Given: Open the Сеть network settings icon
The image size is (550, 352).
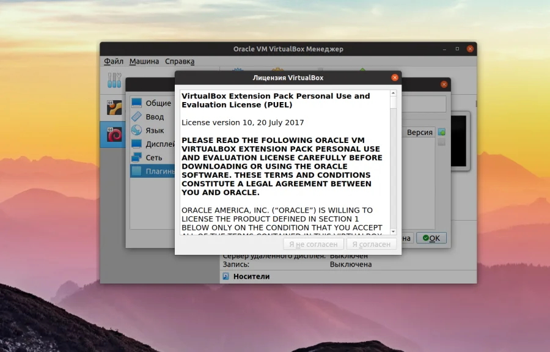Looking at the screenshot, I should (x=137, y=157).
